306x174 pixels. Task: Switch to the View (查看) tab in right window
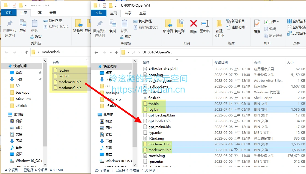tap(143, 13)
